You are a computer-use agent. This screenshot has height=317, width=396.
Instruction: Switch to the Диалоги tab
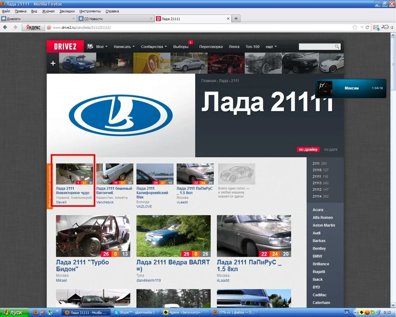(x=38, y=19)
